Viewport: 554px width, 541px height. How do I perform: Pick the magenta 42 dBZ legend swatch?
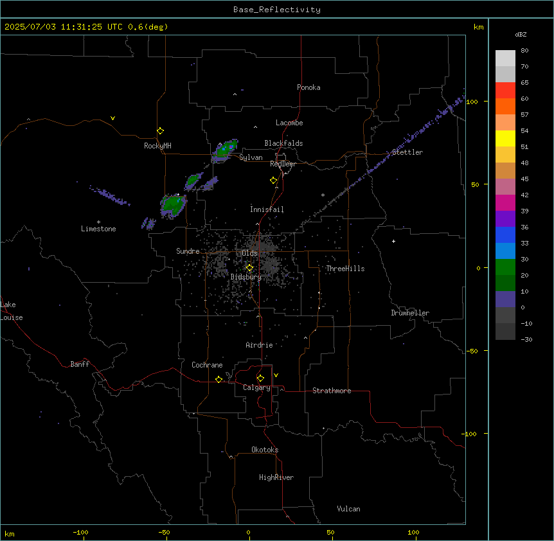[505, 202]
